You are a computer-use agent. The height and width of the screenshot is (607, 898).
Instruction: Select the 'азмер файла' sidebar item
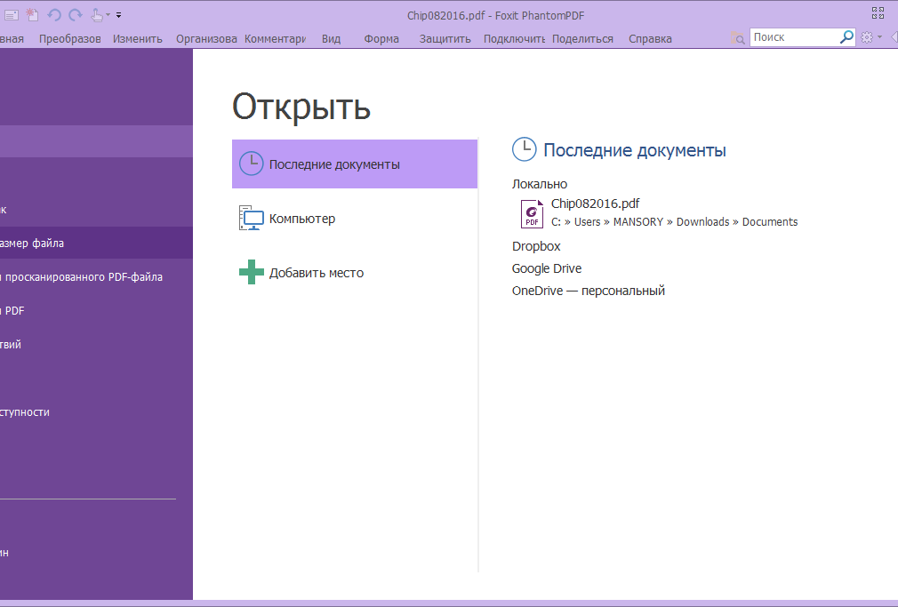[x=96, y=244]
